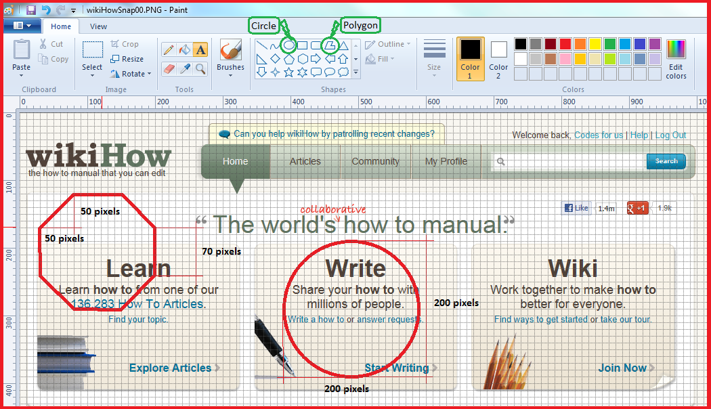Click the Brushes tool icon
This screenshot has width=711, height=409.
click(230, 49)
